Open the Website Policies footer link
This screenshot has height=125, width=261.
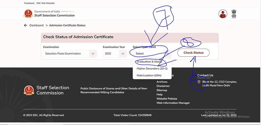click(167, 99)
